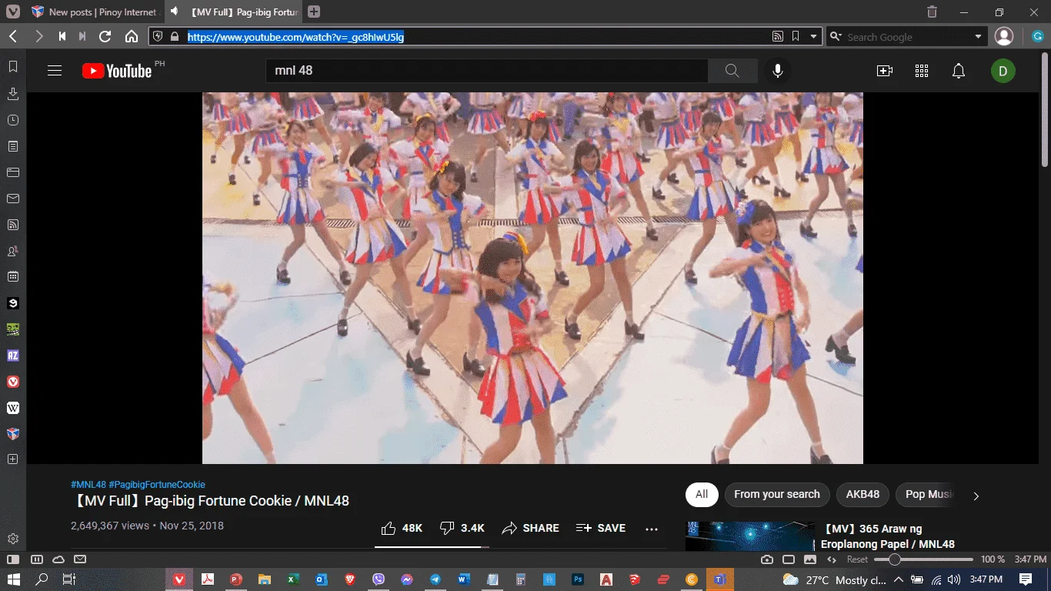The image size is (1051, 591).
Task: Add a web panel with plus icon
Action: 13,459
